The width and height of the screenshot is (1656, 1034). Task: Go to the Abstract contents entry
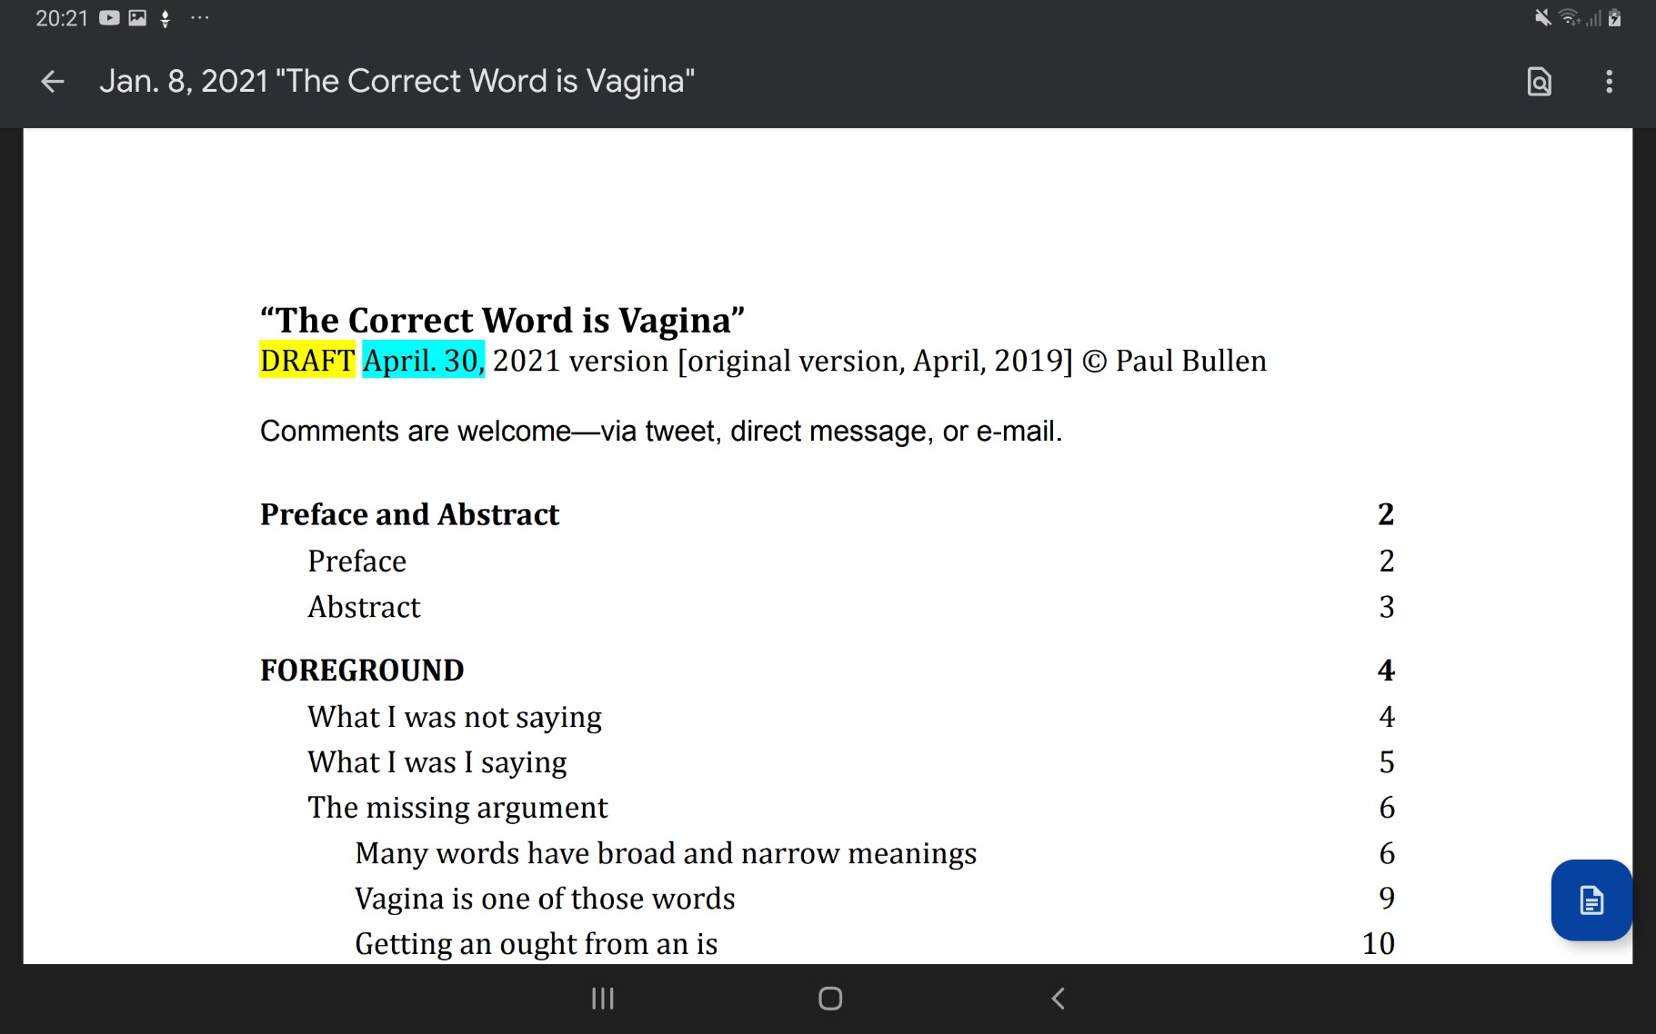tap(364, 607)
